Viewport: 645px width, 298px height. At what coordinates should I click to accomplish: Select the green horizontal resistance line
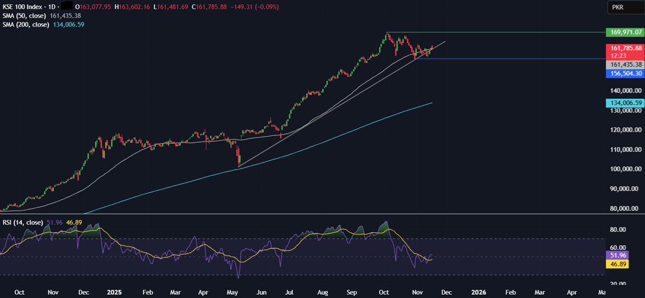501,32
